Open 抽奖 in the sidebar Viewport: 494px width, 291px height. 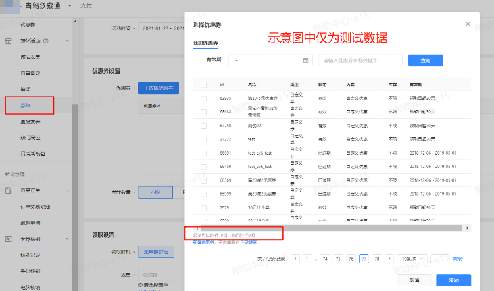[25, 89]
